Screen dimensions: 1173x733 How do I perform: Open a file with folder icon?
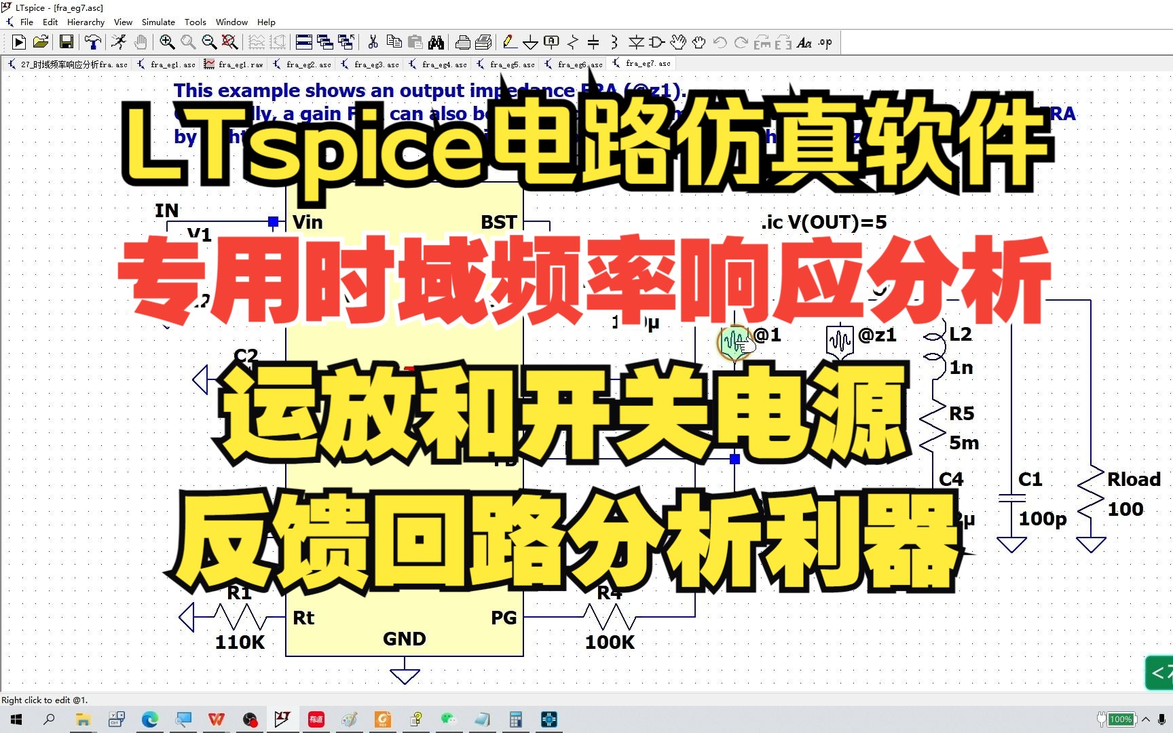41,42
